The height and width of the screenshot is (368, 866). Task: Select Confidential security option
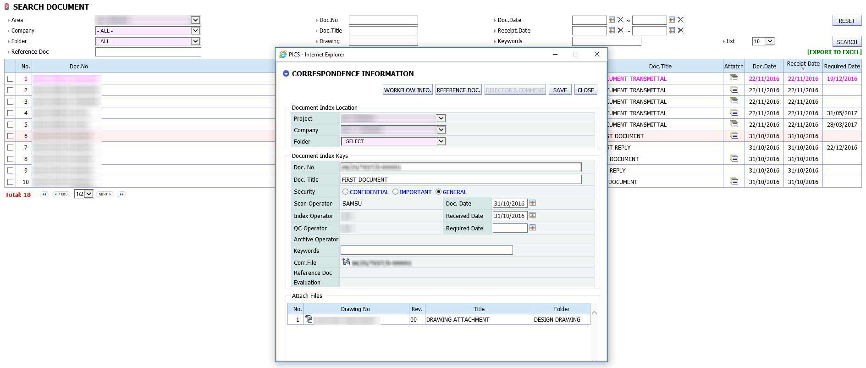coord(345,192)
